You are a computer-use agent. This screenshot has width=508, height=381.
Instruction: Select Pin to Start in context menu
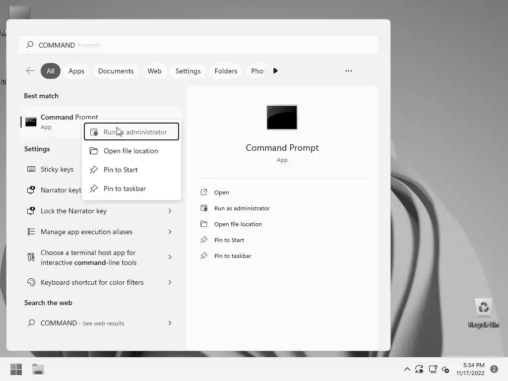tap(131, 170)
